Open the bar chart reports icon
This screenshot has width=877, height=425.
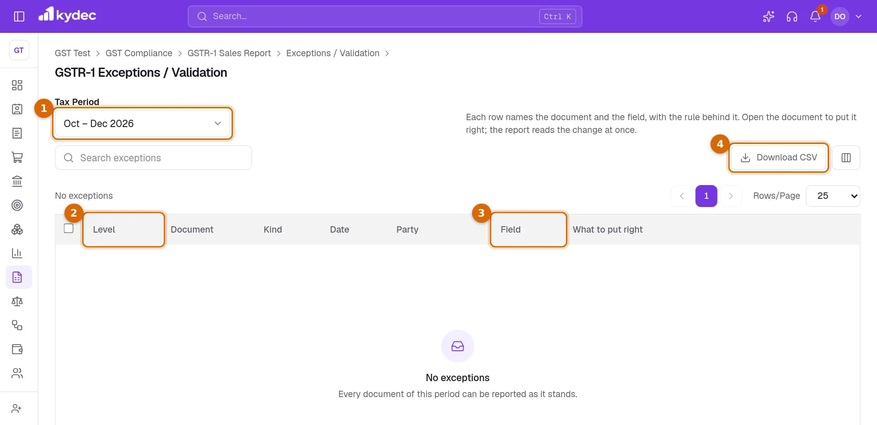tap(17, 253)
